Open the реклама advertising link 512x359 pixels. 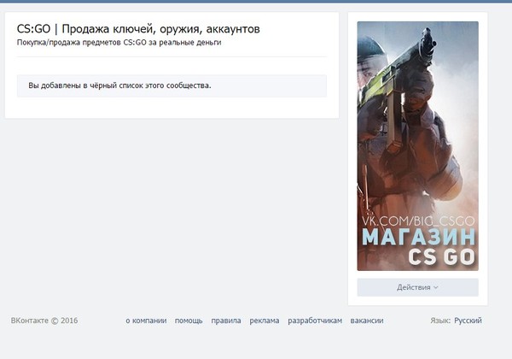point(265,321)
